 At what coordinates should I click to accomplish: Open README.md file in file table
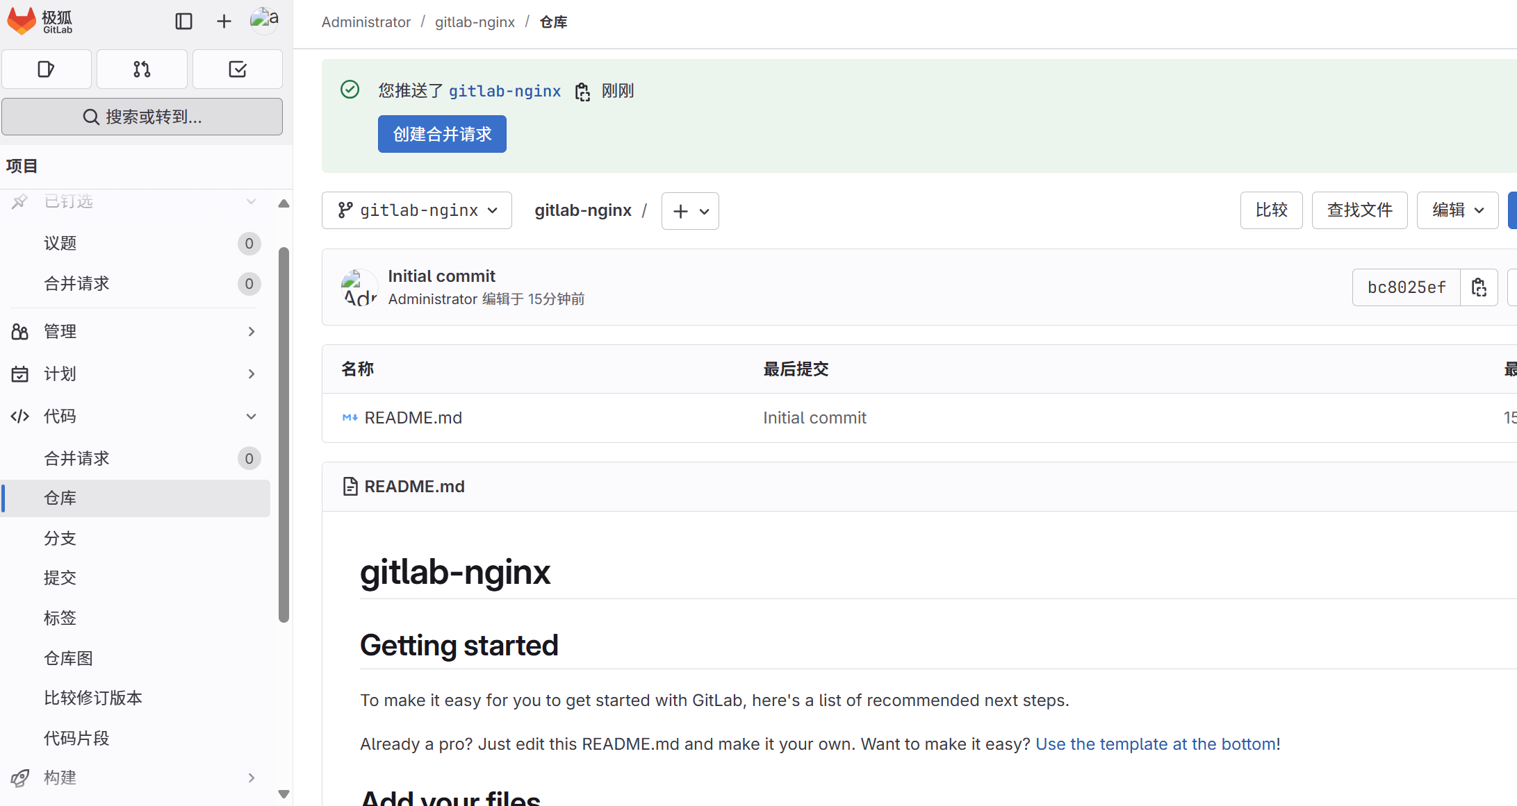413,418
